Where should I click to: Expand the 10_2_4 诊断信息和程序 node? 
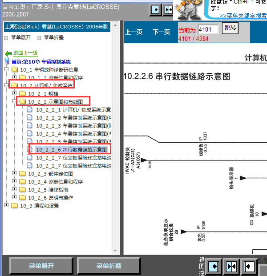[14, 181]
